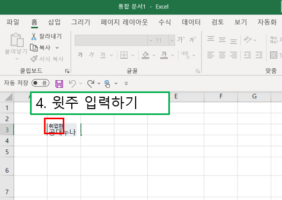The height and width of the screenshot is (200, 282).
Task: Open phonetic guide dropdown arrow
Action: coord(194,55)
